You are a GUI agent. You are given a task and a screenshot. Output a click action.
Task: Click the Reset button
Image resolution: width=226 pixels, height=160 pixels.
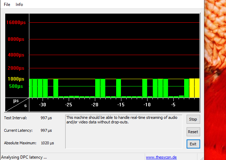pyautogui.click(x=193, y=132)
